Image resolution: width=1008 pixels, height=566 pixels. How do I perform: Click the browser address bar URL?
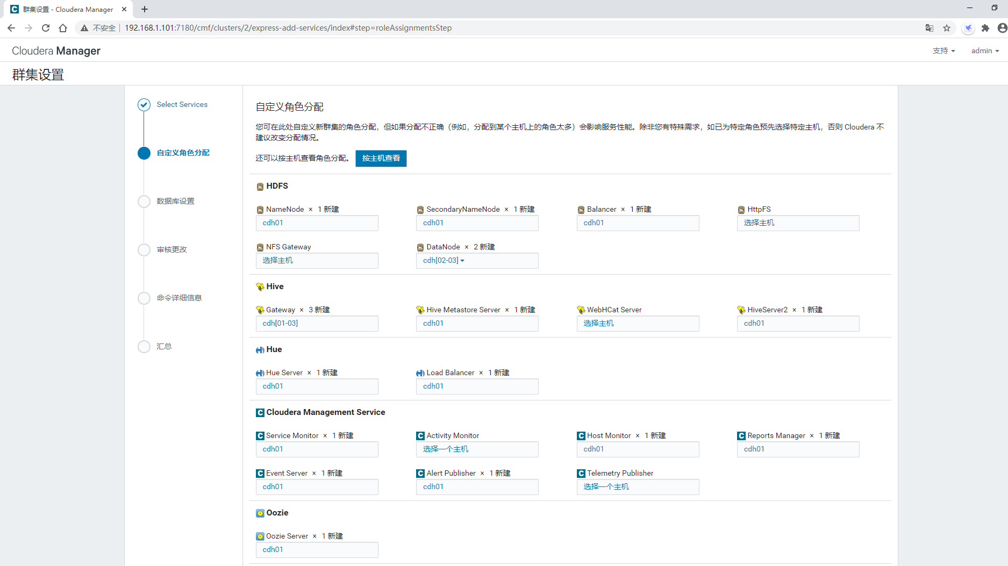click(288, 28)
